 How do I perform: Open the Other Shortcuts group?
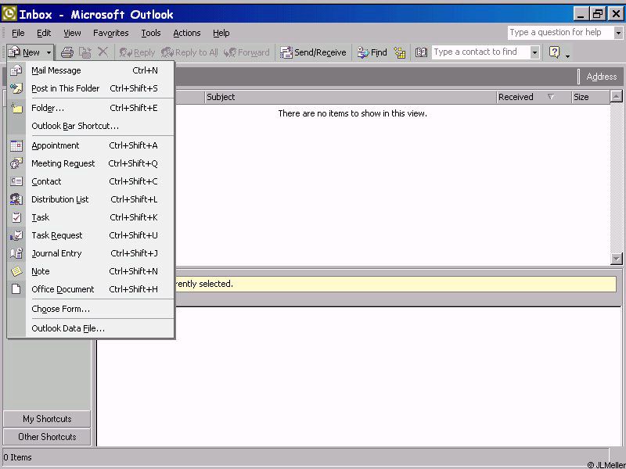tap(47, 437)
